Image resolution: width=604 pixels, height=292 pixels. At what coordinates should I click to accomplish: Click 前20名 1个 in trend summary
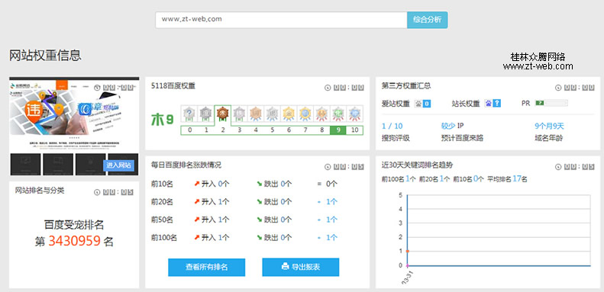click(434, 179)
